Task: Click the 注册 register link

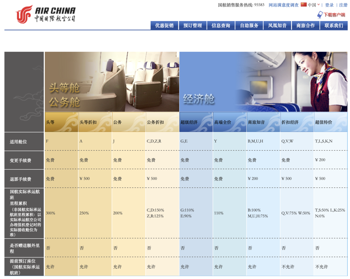Action: click(343, 5)
